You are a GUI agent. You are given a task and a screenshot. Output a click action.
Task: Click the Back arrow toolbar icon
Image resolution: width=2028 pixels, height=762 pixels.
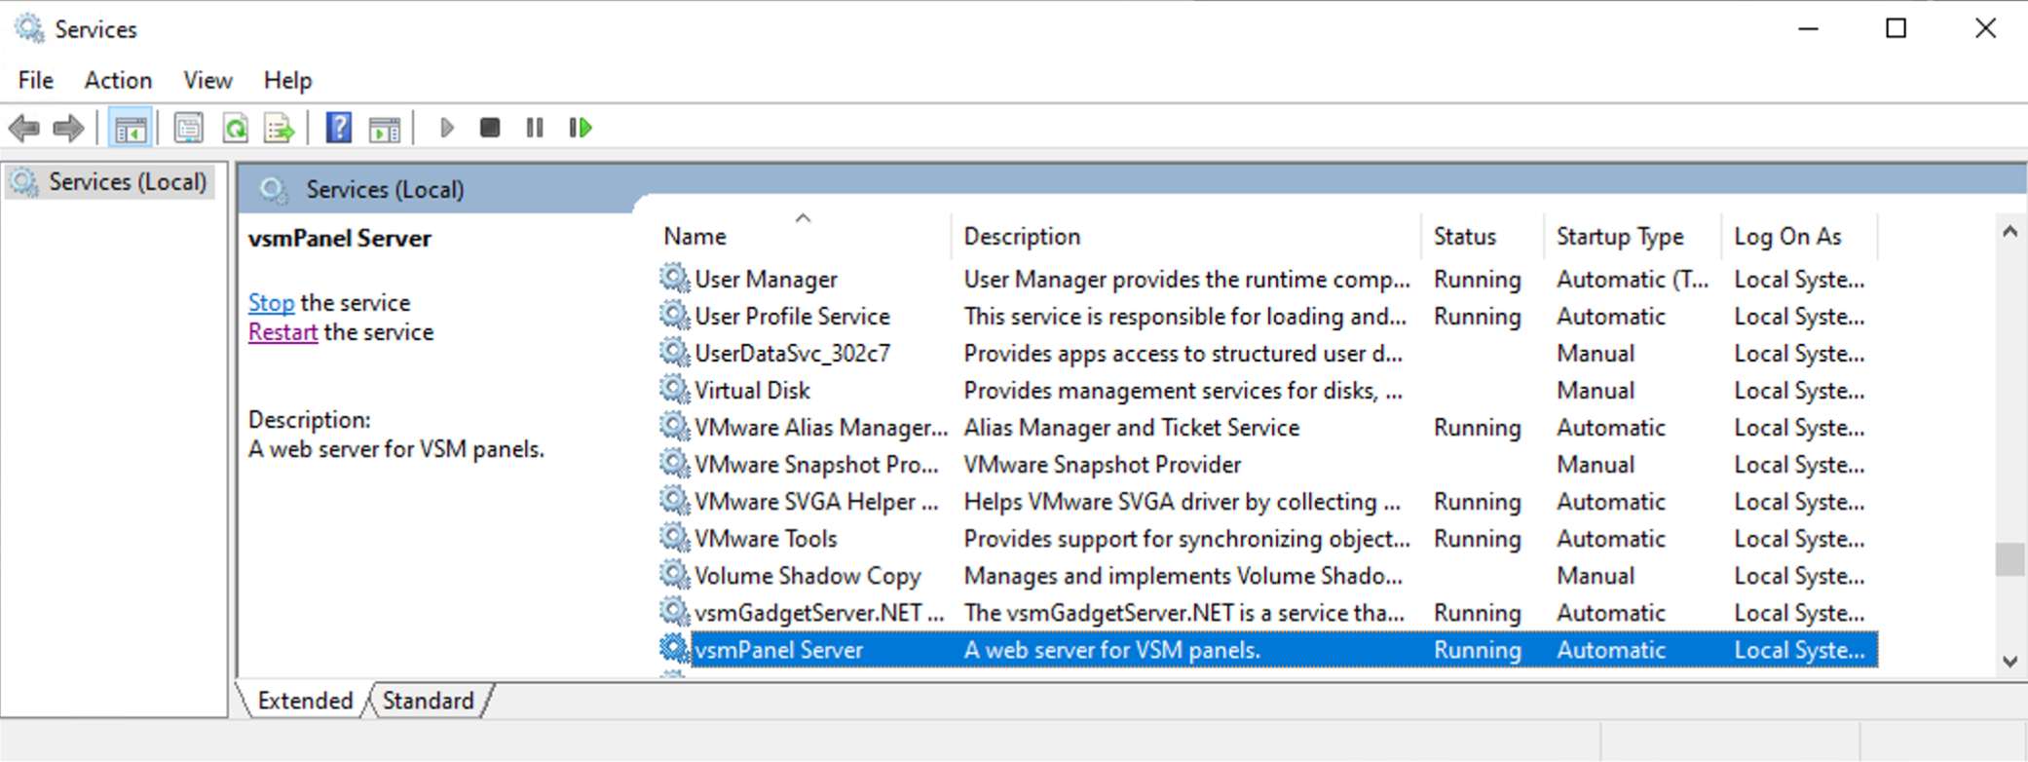click(x=24, y=128)
